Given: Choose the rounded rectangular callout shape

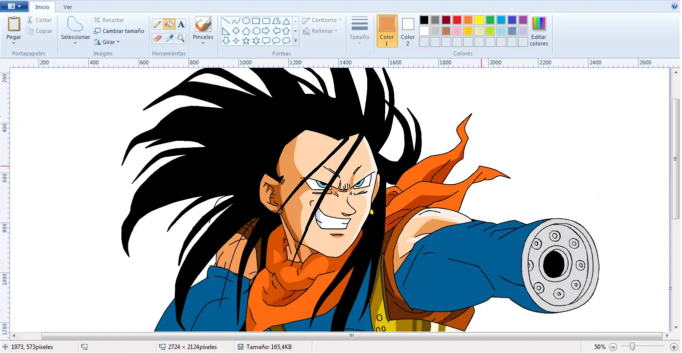Looking at the screenshot, I should [x=266, y=41].
